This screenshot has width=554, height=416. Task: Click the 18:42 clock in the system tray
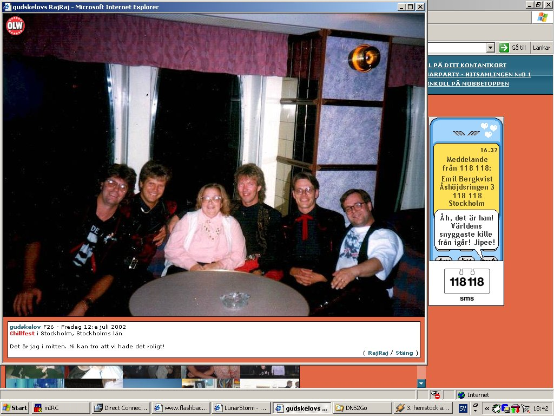(540, 408)
